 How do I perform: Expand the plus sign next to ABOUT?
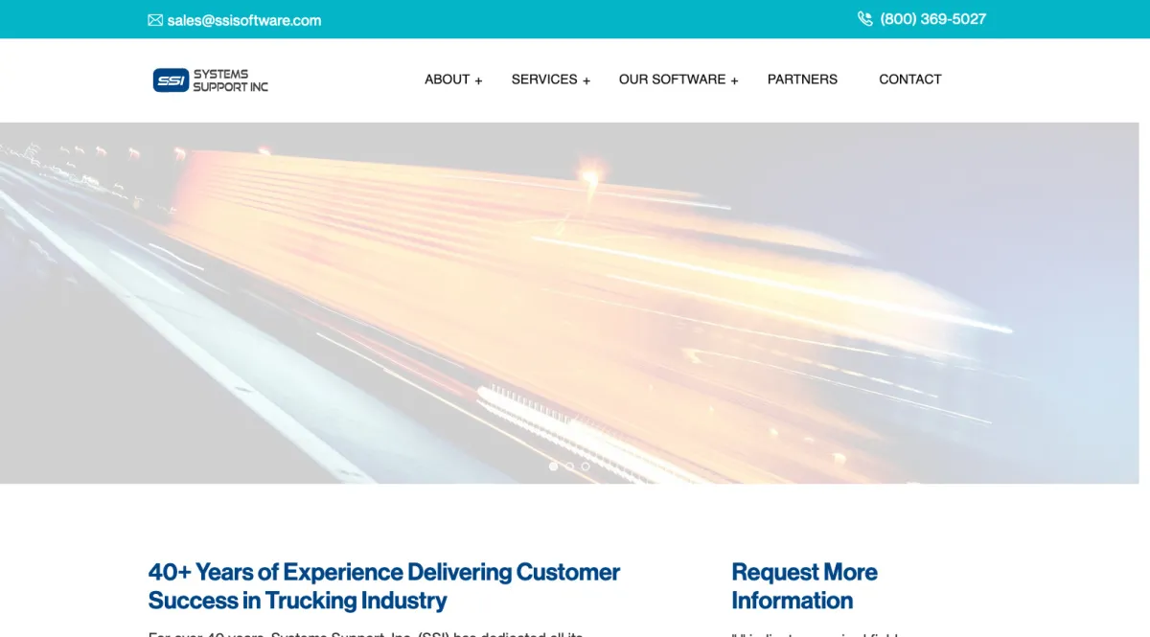point(478,80)
